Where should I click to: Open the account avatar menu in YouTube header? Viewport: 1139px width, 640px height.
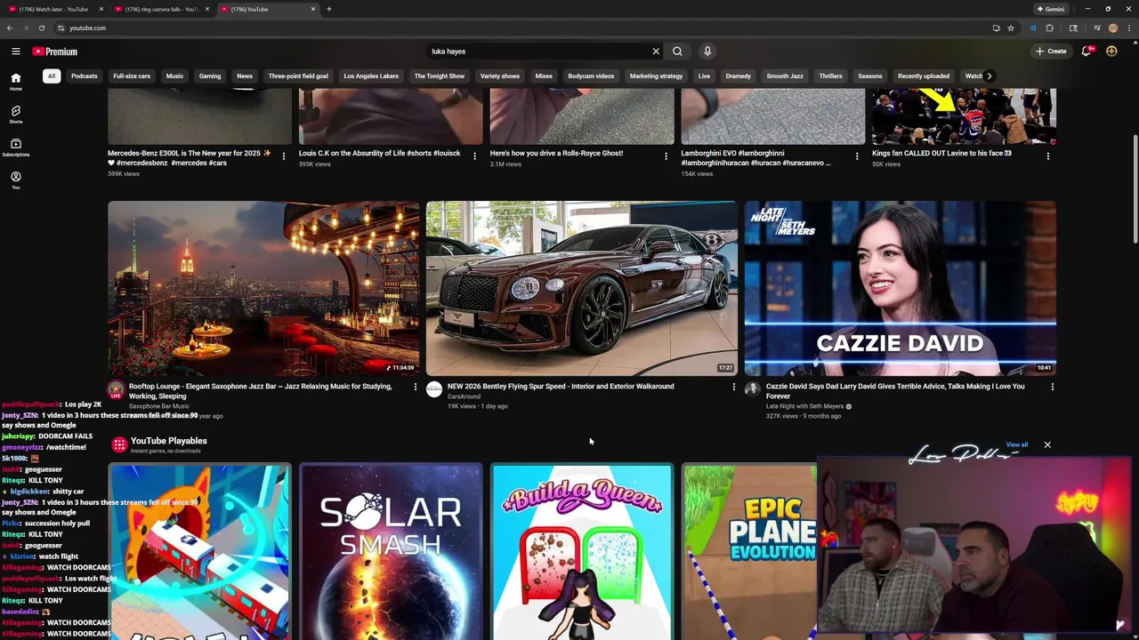point(1111,52)
